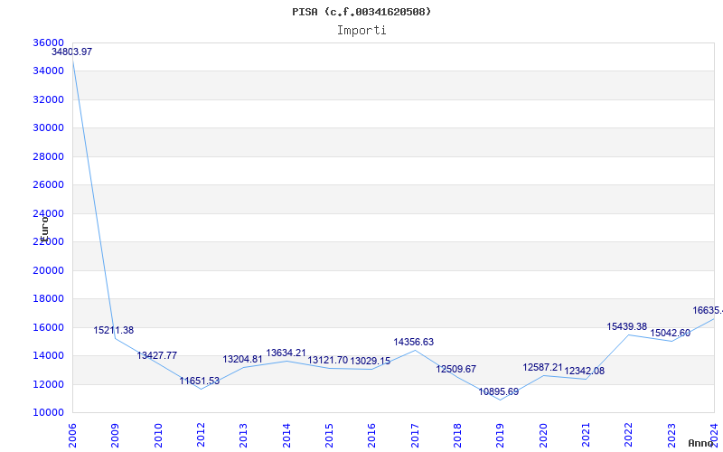This screenshot has width=723, height=452.
Task: Click y-axis value 16000
Action: coord(49,327)
